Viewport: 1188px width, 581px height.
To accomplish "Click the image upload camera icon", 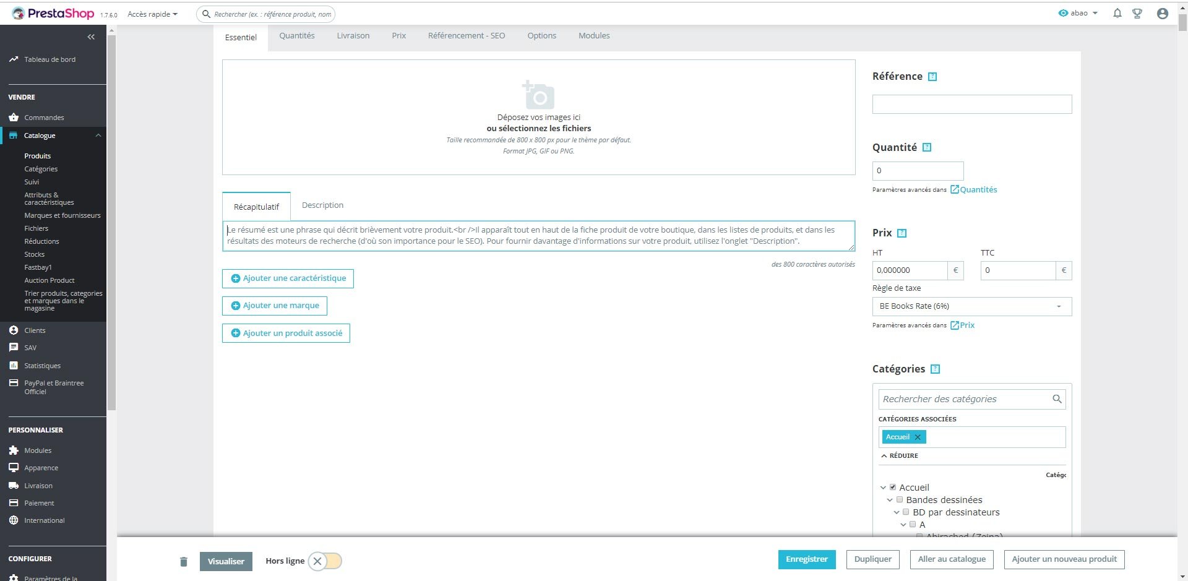I will coord(538,95).
